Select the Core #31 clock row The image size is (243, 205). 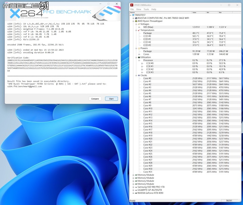coord(185,172)
